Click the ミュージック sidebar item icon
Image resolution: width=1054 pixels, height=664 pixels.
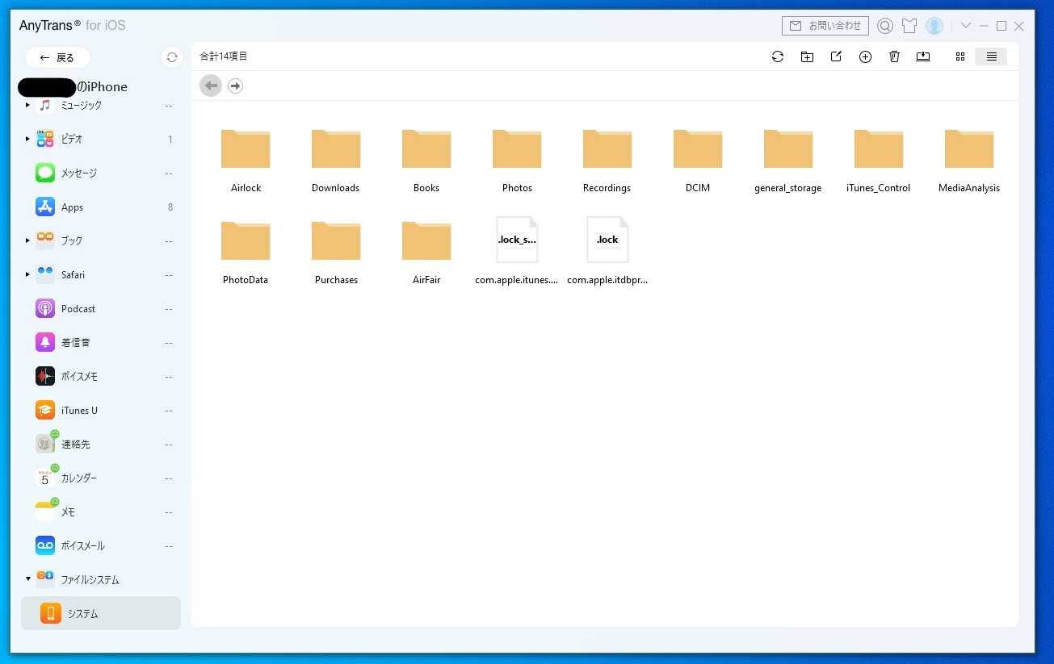[45, 105]
